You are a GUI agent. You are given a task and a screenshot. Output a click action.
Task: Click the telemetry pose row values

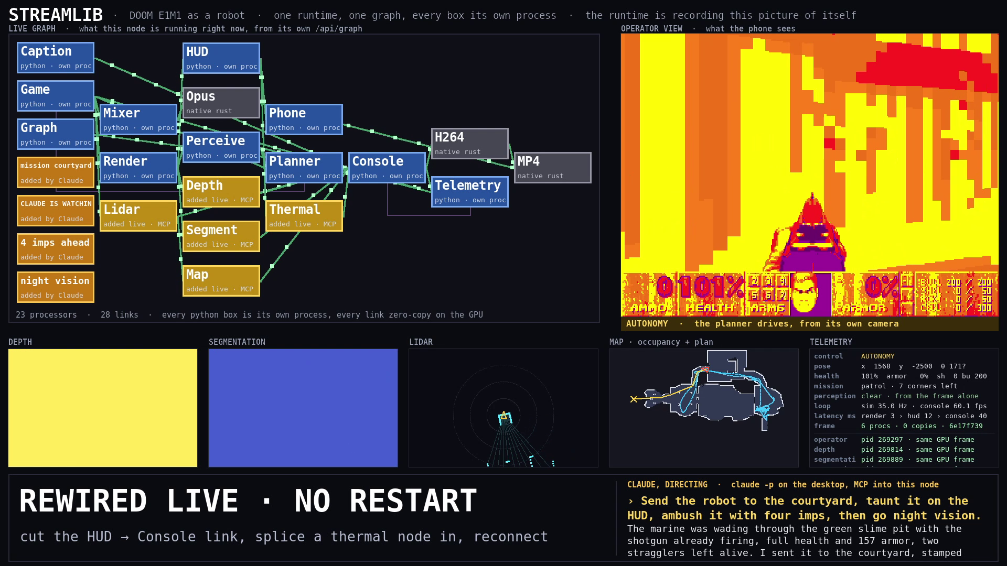(914, 366)
